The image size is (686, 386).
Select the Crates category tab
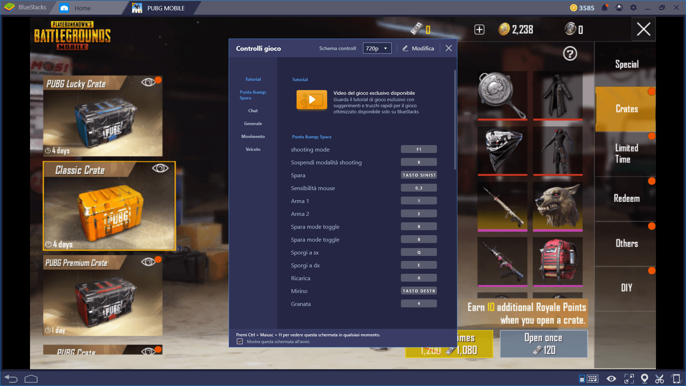coord(626,109)
